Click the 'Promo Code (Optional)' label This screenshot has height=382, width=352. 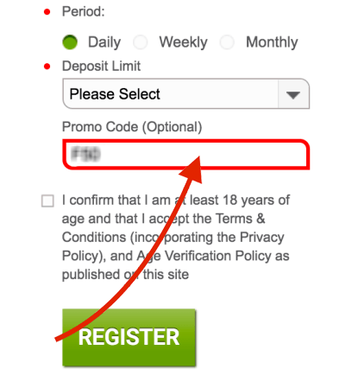click(132, 127)
